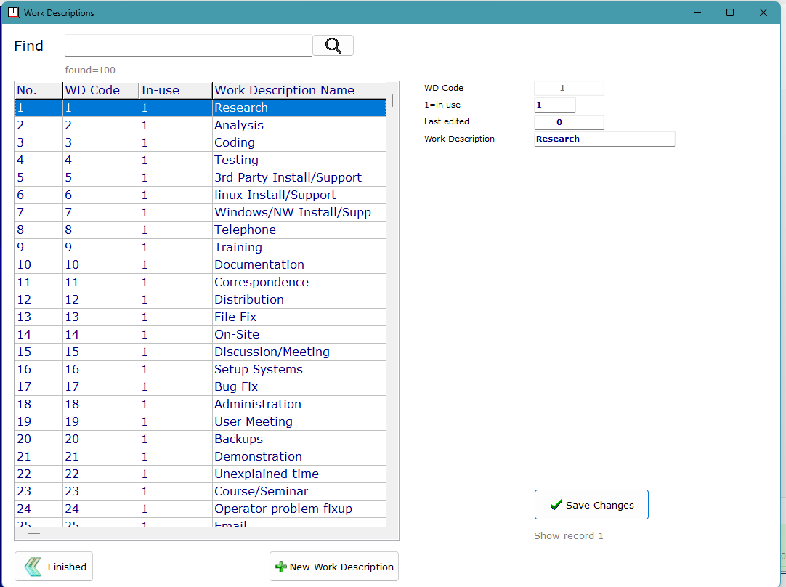Image resolution: width=786 pixels, height=587 pixels.
Task: Click the Finished back-arrow button
Action: coord(54,567)
